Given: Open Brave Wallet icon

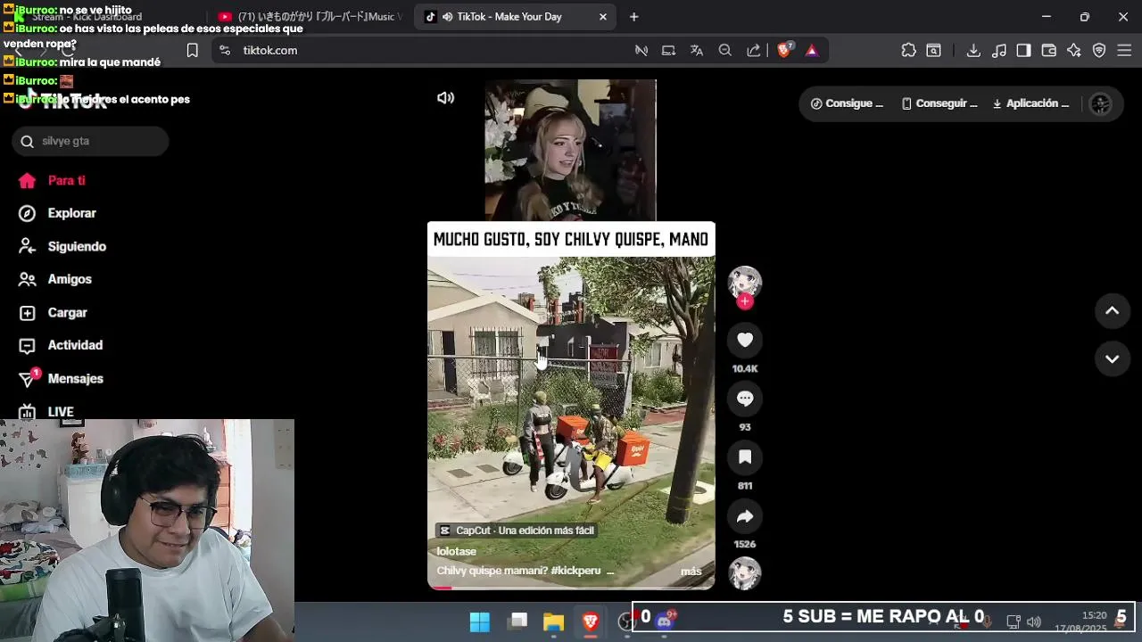Looking at the screenshot, I should coord(1049,51).
